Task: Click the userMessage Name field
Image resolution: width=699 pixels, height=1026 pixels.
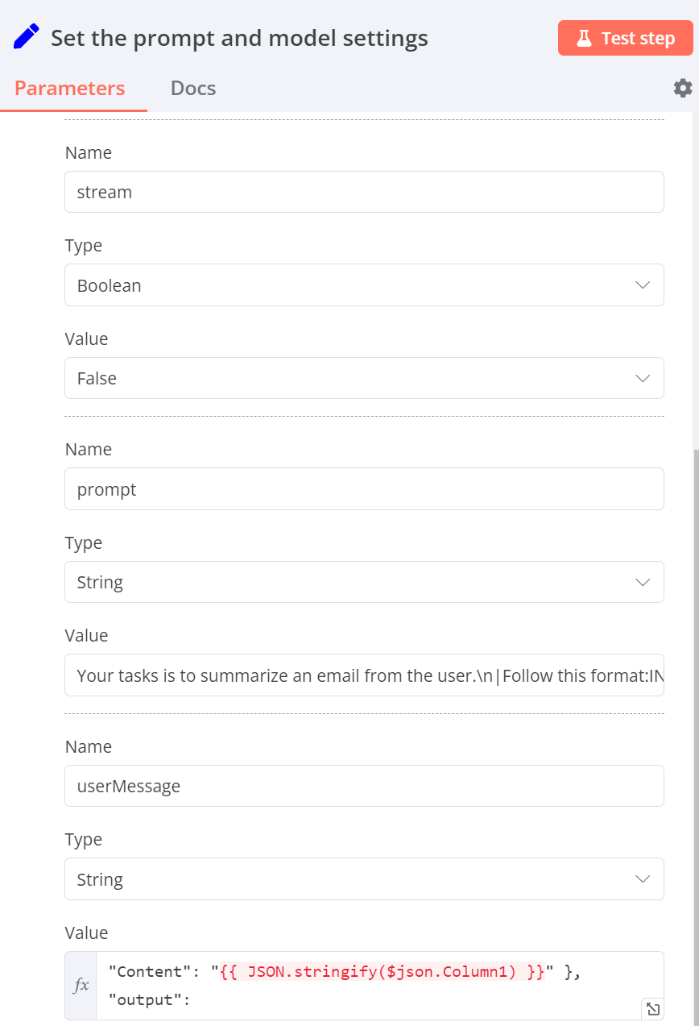Action: click(364, 785)
